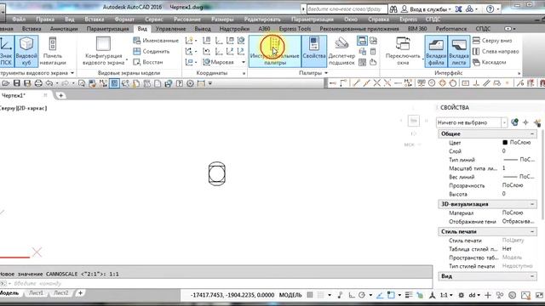
Task: Click Quick Select icon in Свойства panel
Action: pos(537,122)
